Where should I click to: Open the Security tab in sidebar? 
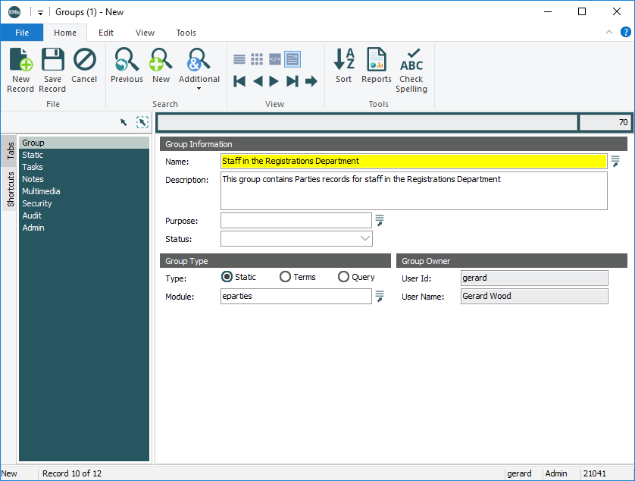[x=37, y=203]
